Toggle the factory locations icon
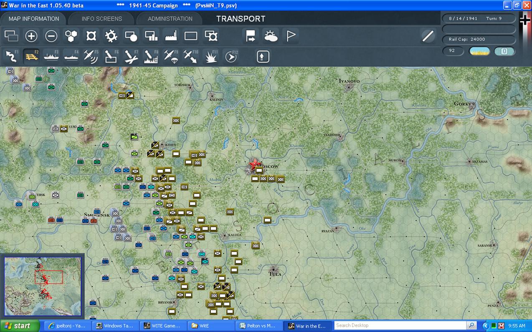The image size is (532, 332). pos(171,36)
